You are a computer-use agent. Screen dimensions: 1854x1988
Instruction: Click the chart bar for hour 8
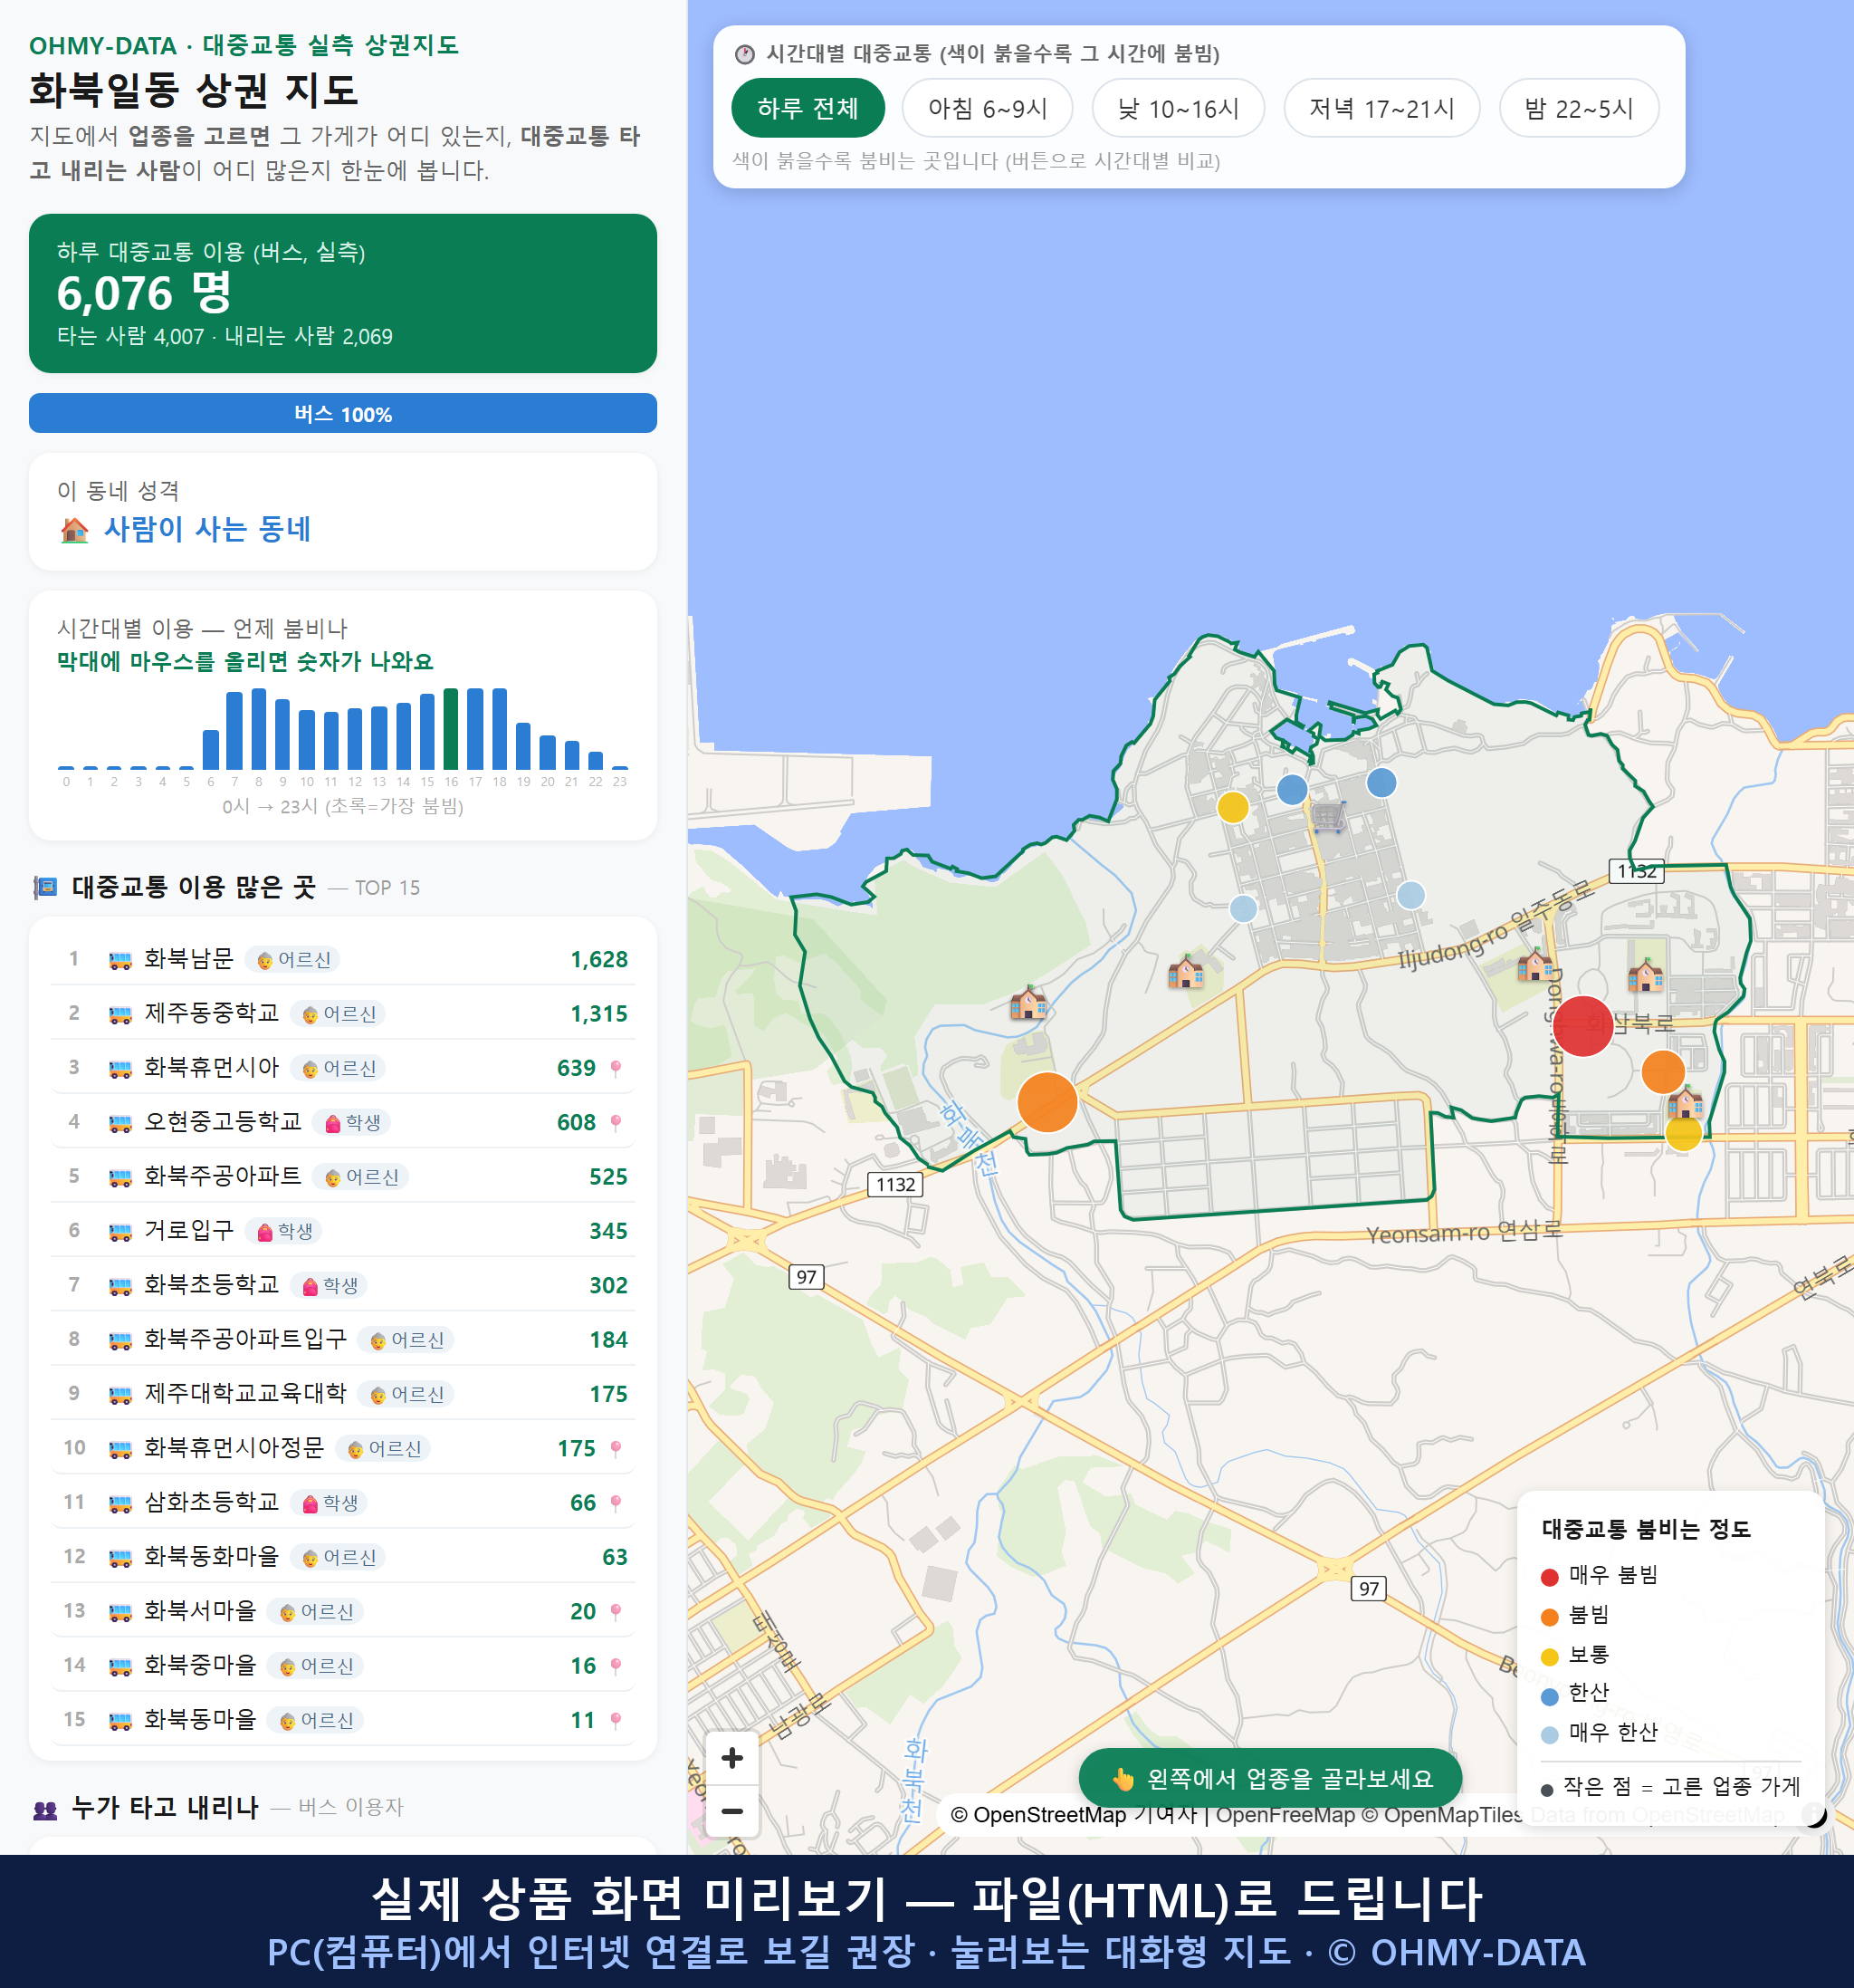[258, 728]
